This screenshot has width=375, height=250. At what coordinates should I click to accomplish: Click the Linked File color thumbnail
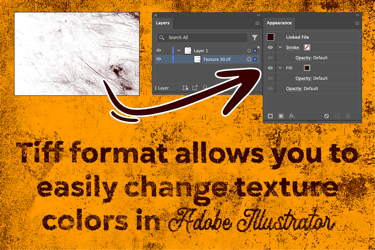point(270,37)
